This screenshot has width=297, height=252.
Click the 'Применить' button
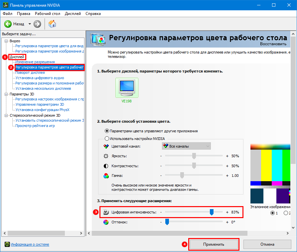214,244
